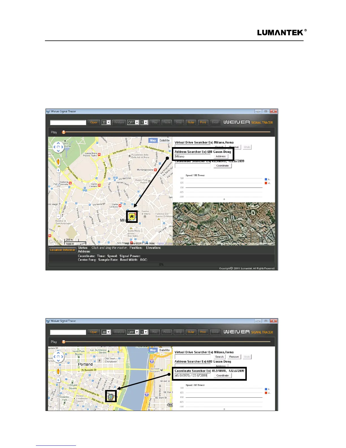Switch to Satellite view in Portland window
This screenshot has height=448, width=346.
164,350
